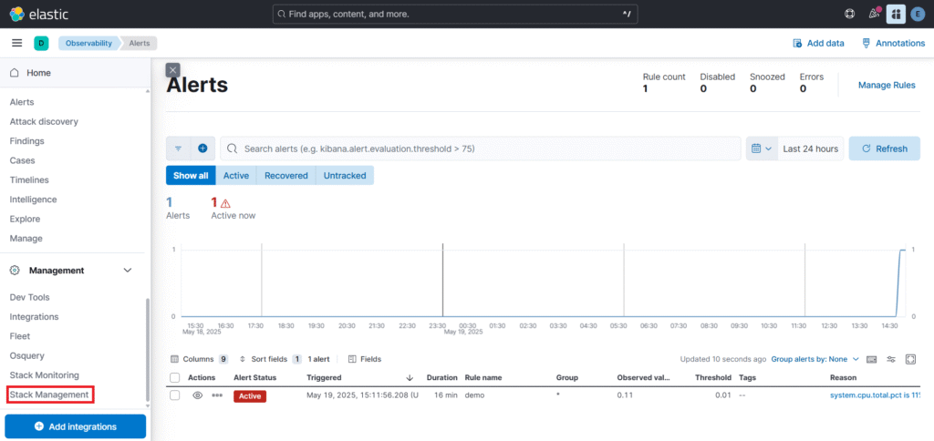This screenshot has height=441, width=934.
Task: Open Integrations in sidebar
Action: [x=34, y=316]
